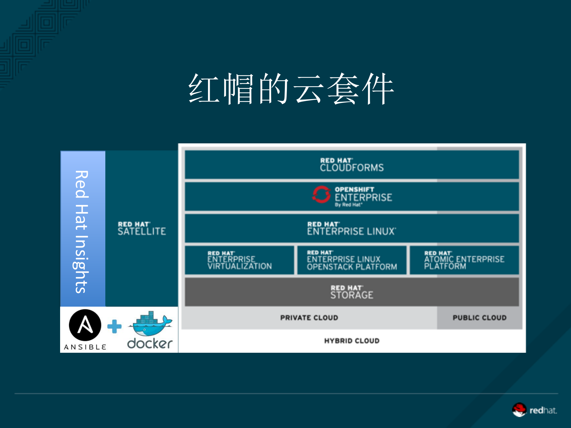
Task: Click the decorative pattern at top left corner
Action: 30,30
